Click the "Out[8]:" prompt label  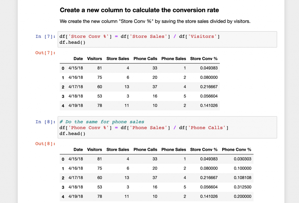pos(45,143)
